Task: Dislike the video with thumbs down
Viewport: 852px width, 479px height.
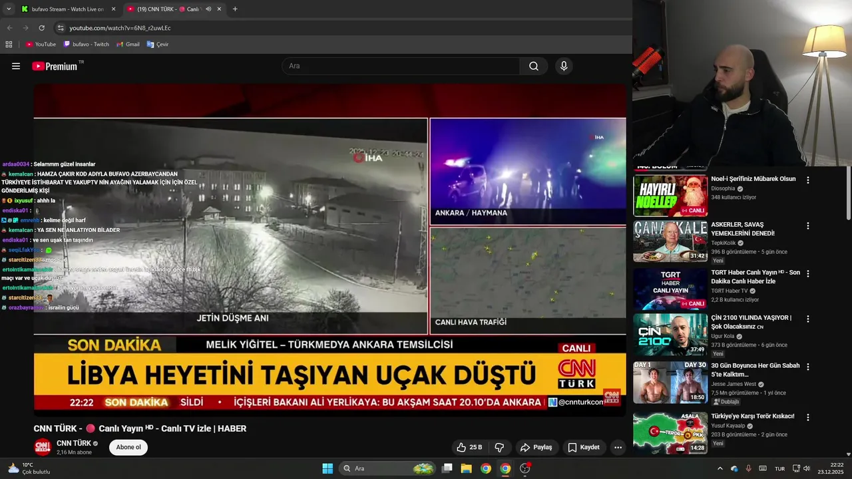Action: 499,447
